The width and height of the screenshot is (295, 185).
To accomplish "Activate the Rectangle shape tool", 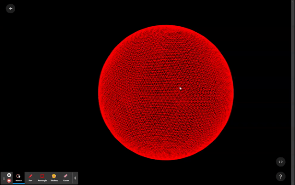I will tap(42, 176).
